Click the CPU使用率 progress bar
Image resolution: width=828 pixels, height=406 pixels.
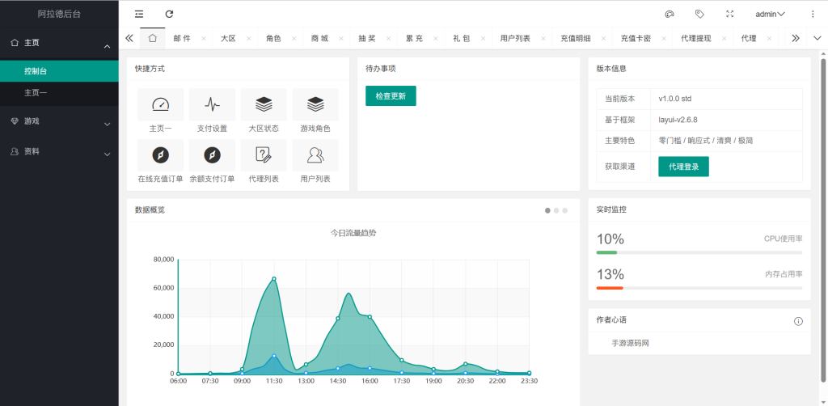[x=699, y=252]
